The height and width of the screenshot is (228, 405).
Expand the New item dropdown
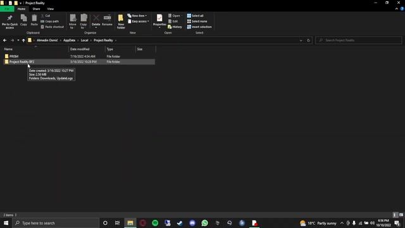tap(137, 16)
